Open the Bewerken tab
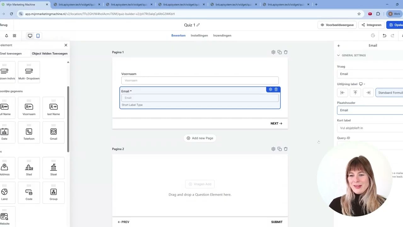The width and height of the screenshot is (403, 227). 179,36
